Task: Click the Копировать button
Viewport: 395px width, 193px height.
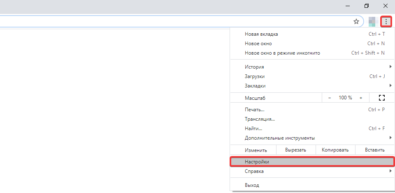Action: tap(335, 150)
